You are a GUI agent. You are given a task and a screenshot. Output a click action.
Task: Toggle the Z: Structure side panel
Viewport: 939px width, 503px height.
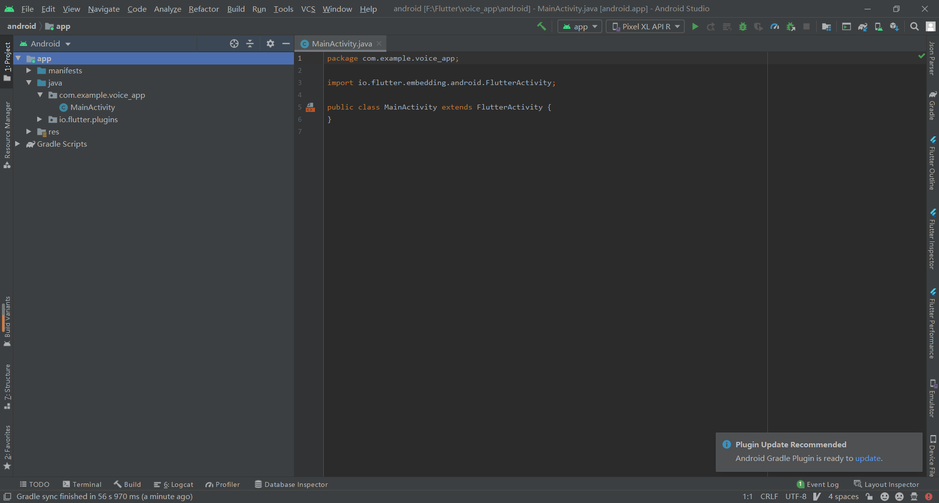[x=7, y=387]
